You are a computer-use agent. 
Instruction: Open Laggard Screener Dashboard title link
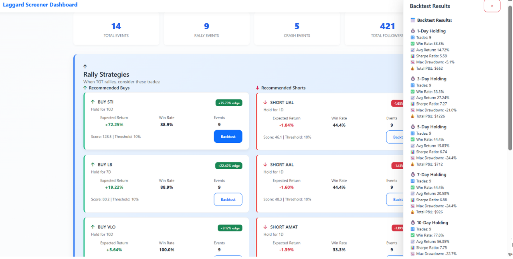40,5
